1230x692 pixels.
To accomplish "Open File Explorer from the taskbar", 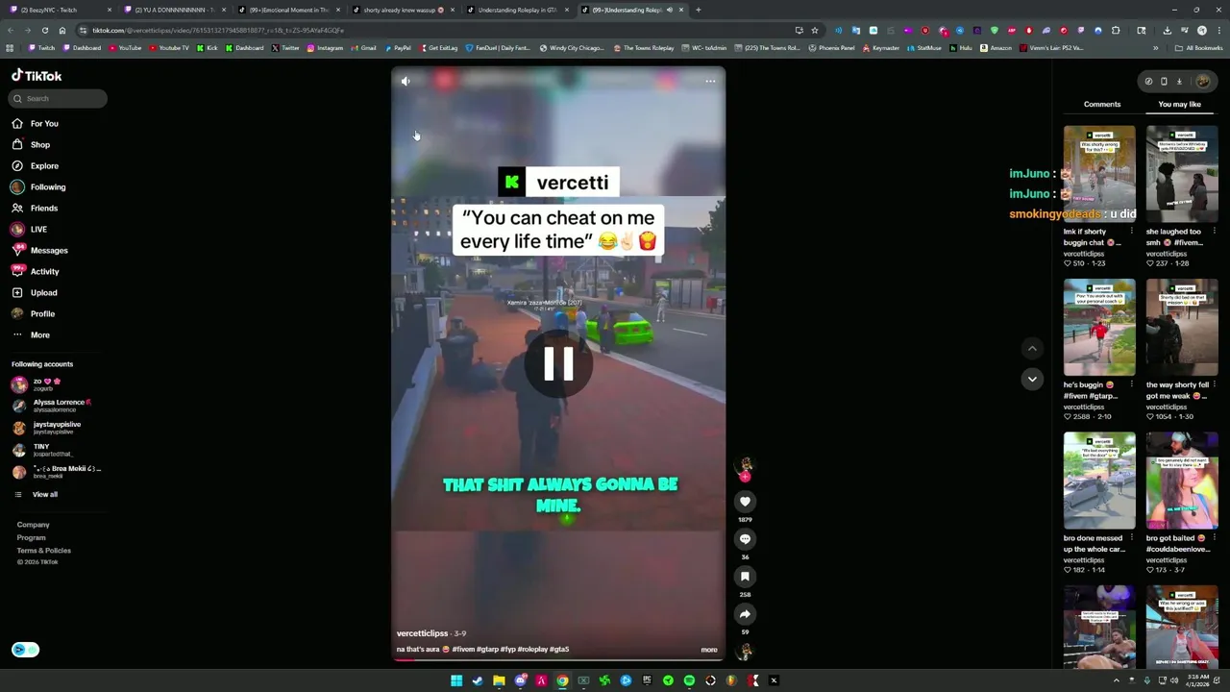I will [x=499, y=680].
